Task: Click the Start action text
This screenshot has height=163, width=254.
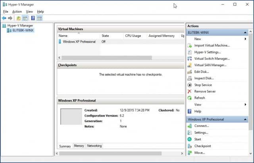Action: 198,139
